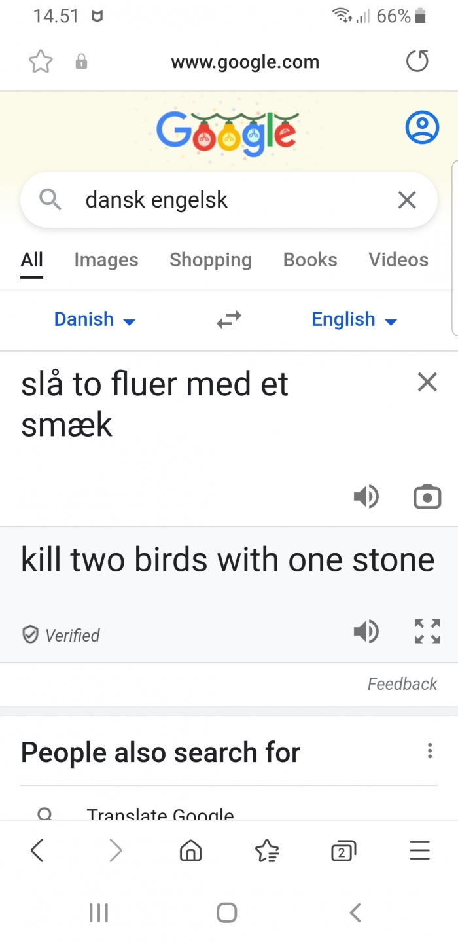Tap the www.google.com address bar

pyautogui.click(x=245, y=62)
